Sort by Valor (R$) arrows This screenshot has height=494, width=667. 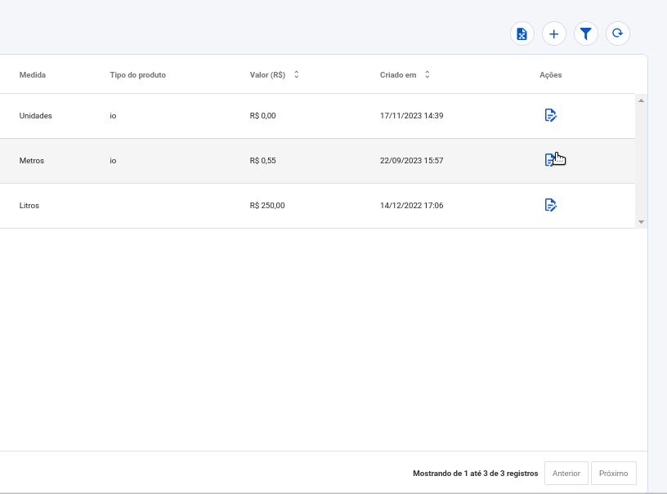(296, 75)
